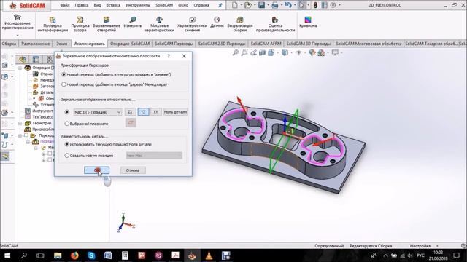
Task: Select the second manager panel tab icon
Action: pyautogui.click(x=36, y=60)
